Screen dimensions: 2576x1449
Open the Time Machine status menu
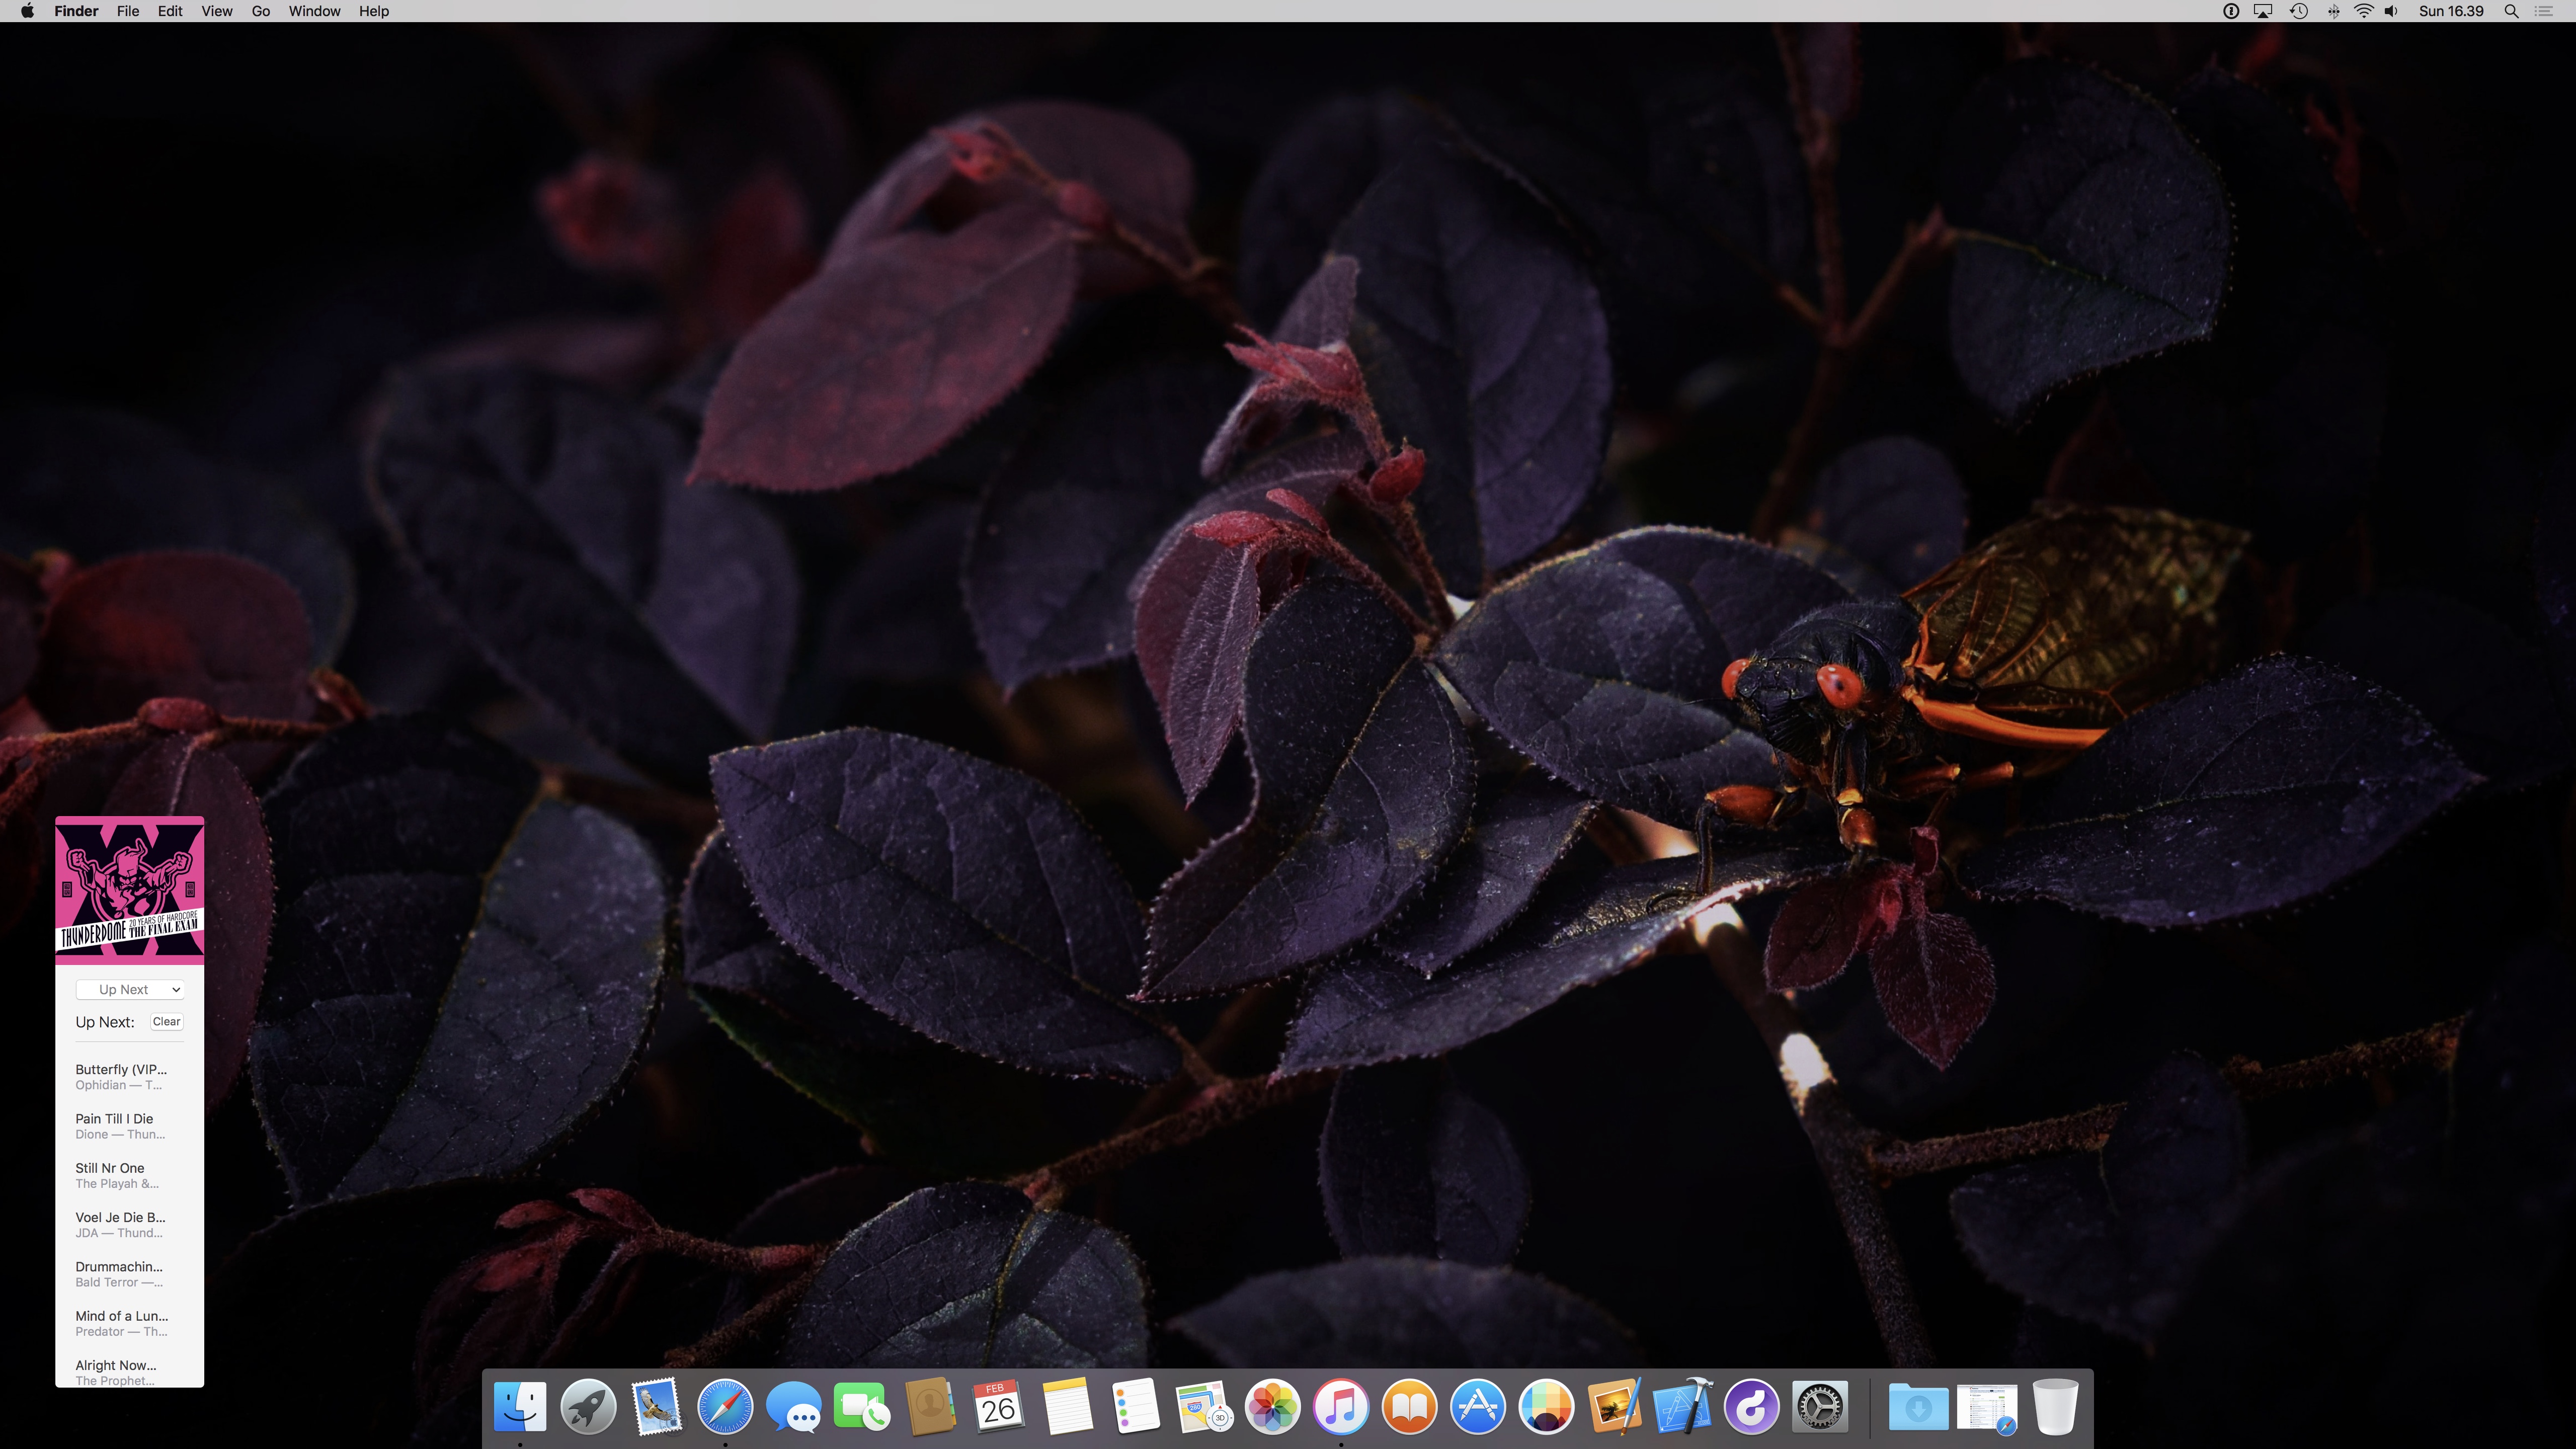(x=2299, y=11)
